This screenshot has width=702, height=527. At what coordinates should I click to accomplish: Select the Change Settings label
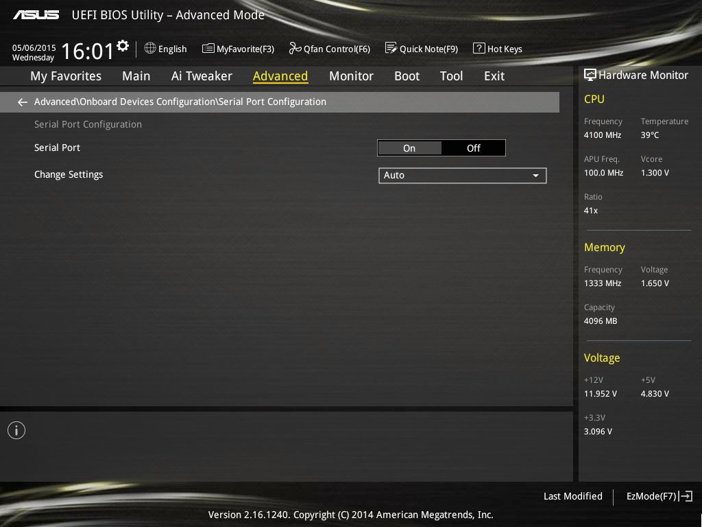tap(69, 174)
